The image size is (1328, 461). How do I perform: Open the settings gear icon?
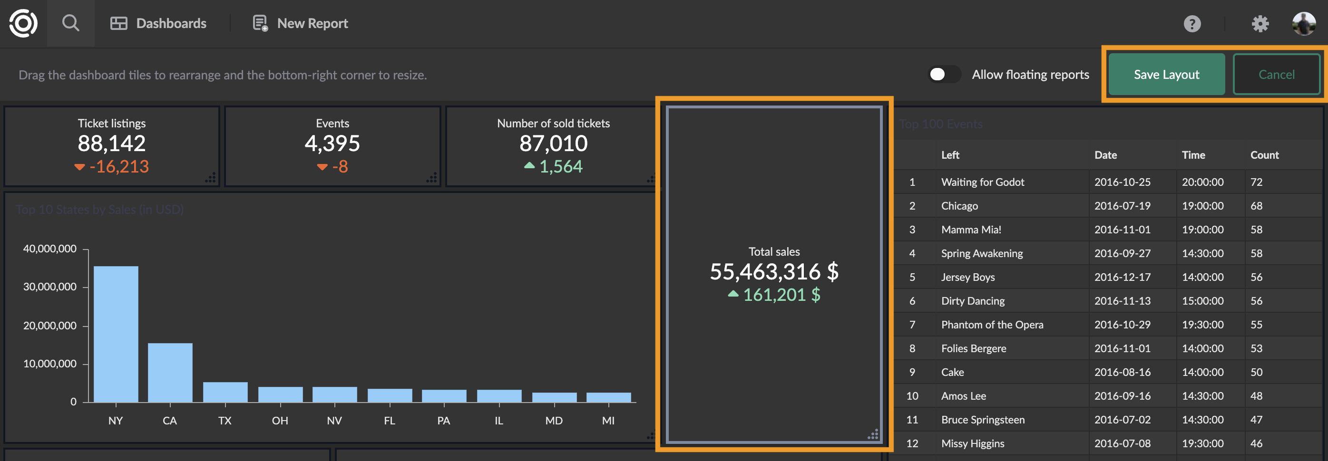click(x=1260, y=24)
